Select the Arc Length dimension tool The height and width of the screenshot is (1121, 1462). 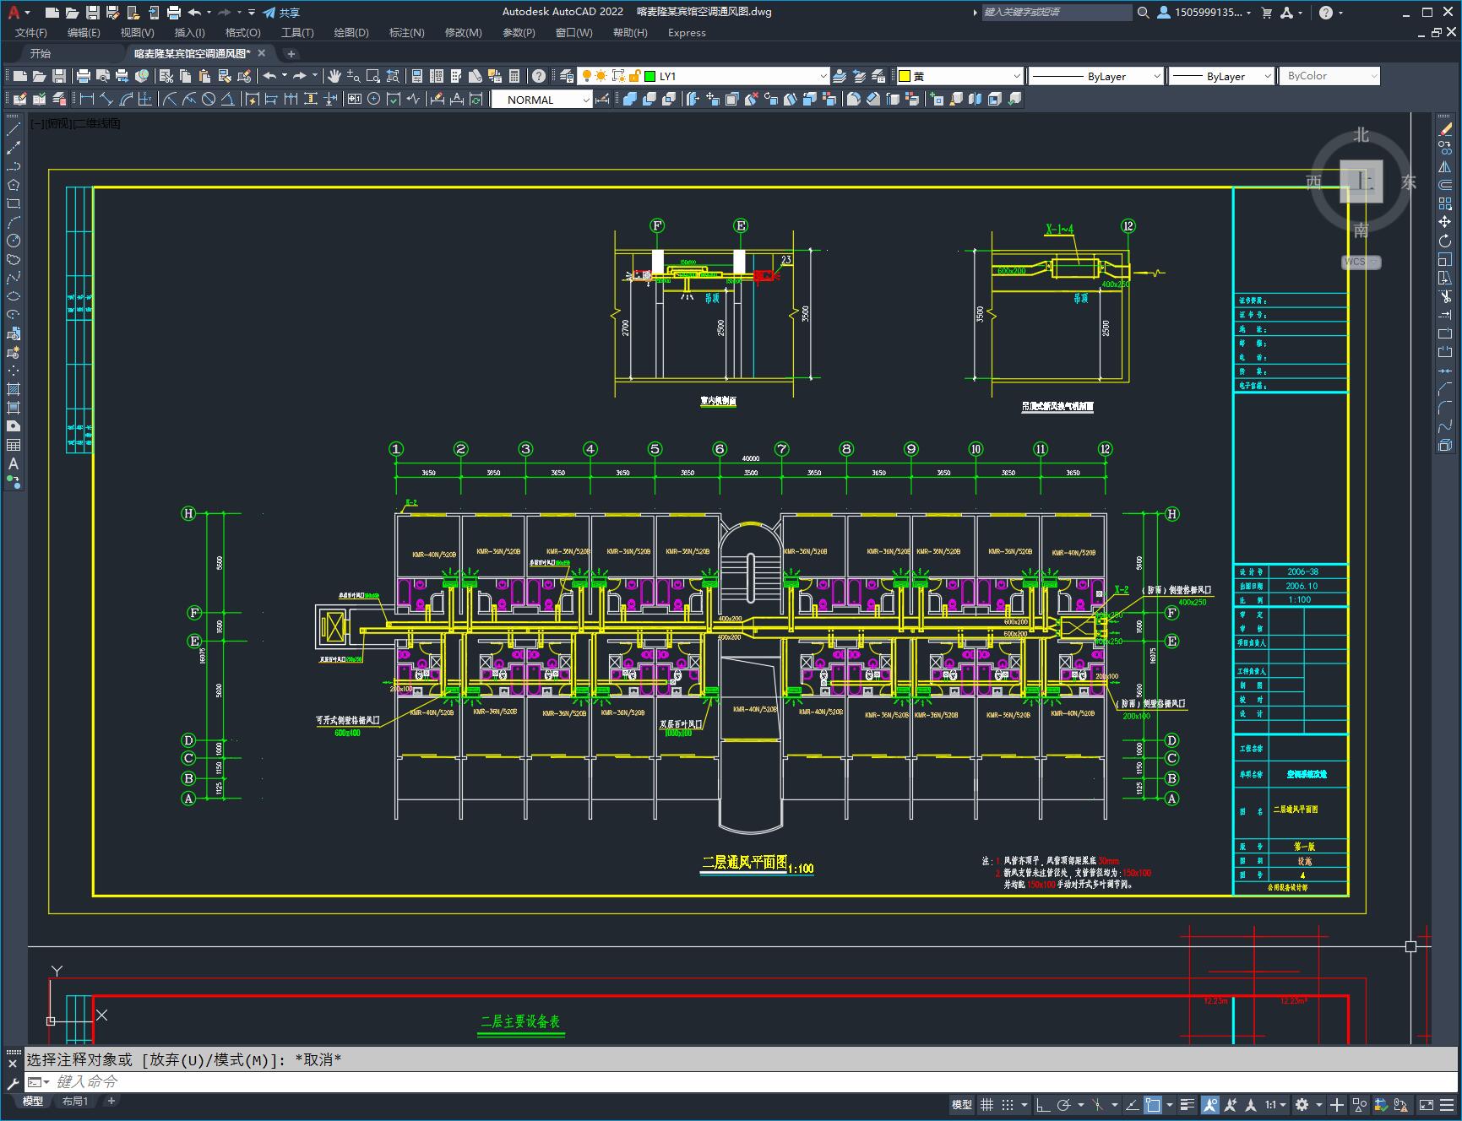126,100
